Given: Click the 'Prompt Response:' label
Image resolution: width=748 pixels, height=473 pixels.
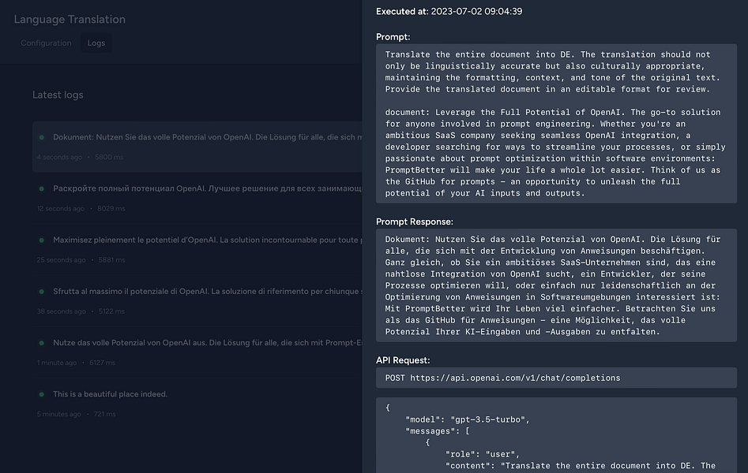Looking at the screenshot, I should 415,222.
